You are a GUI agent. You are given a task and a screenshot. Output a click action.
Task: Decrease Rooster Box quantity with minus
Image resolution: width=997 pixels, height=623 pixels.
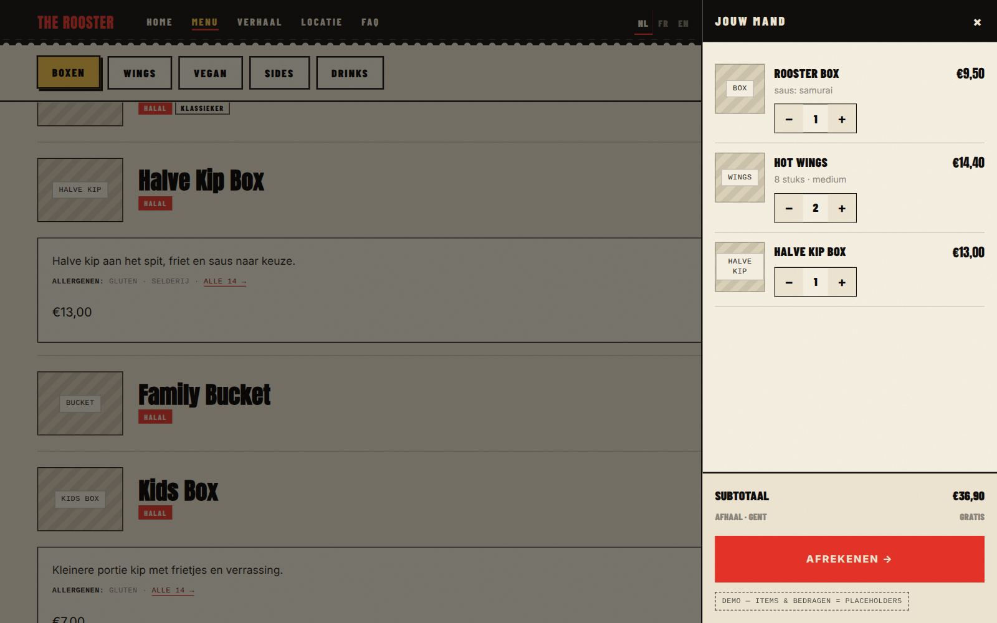pyautogui.click(x=789, y=119)
